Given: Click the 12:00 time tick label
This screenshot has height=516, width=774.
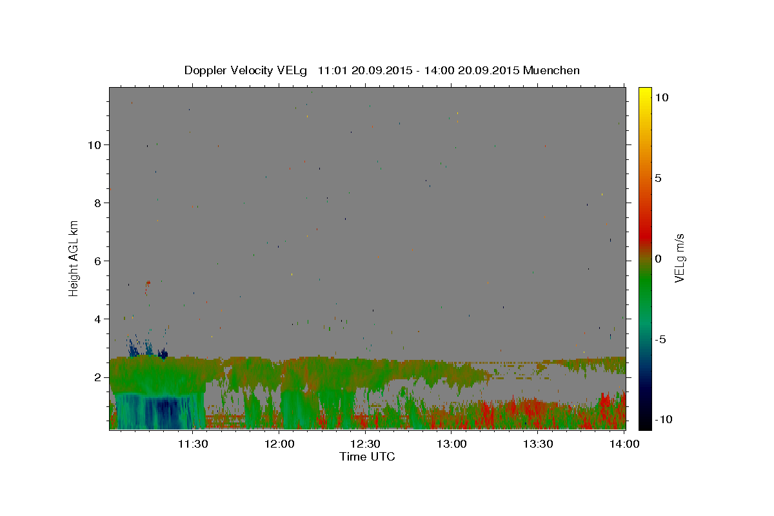Looking at the screenshot, I should pyautogui.click(x=279, y=444).
